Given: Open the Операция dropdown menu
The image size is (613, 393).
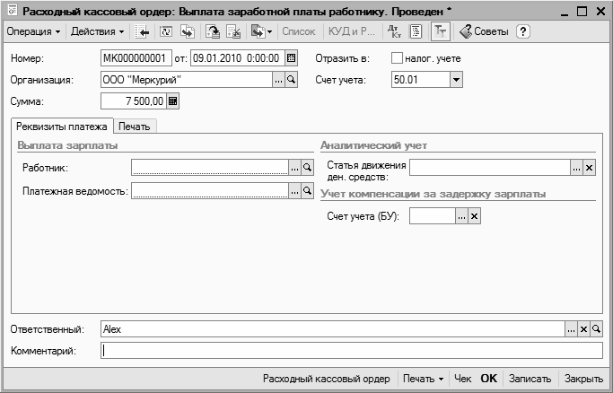Looking at the screenshot, I should tap(33, 31).
